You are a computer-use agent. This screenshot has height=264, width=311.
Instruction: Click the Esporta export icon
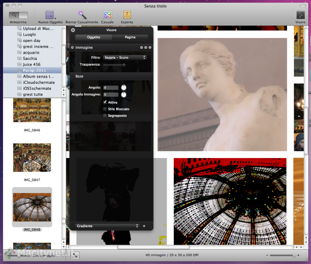127,15
